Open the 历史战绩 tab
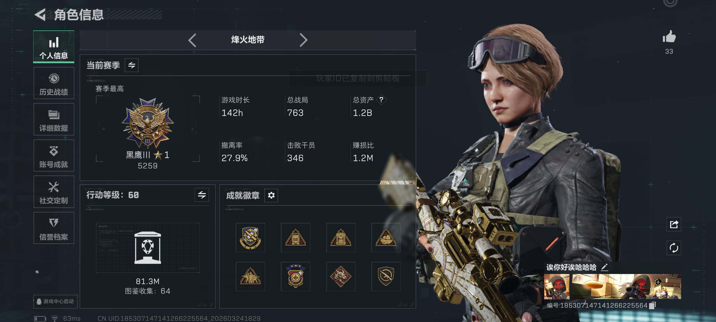716x322 pixels. 54,83
